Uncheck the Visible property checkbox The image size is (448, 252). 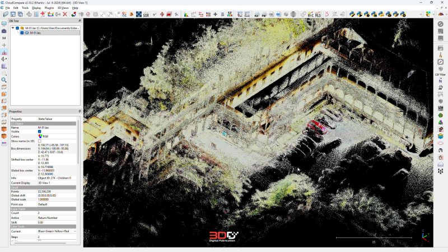tap(40, 132)
